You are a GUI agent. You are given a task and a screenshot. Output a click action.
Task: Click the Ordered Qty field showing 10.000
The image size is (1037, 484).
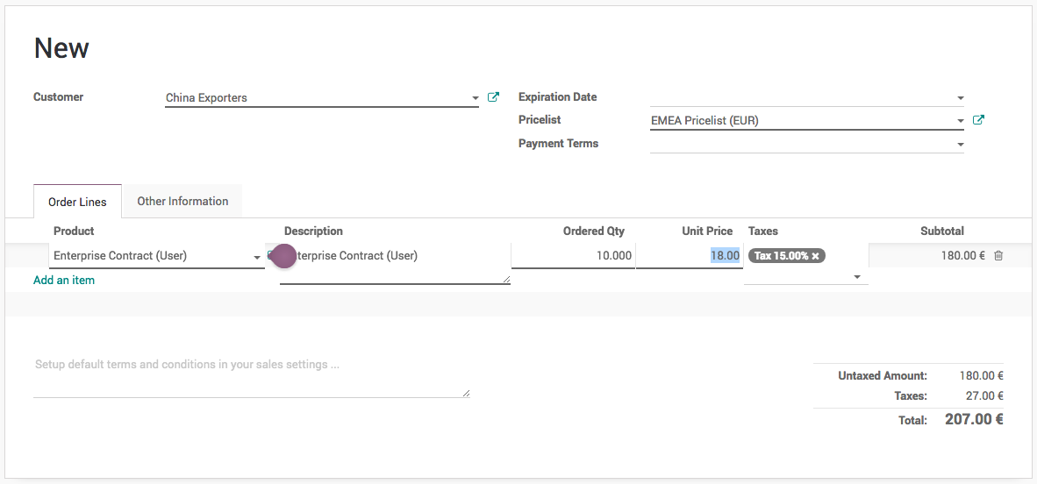click(573, 256)
